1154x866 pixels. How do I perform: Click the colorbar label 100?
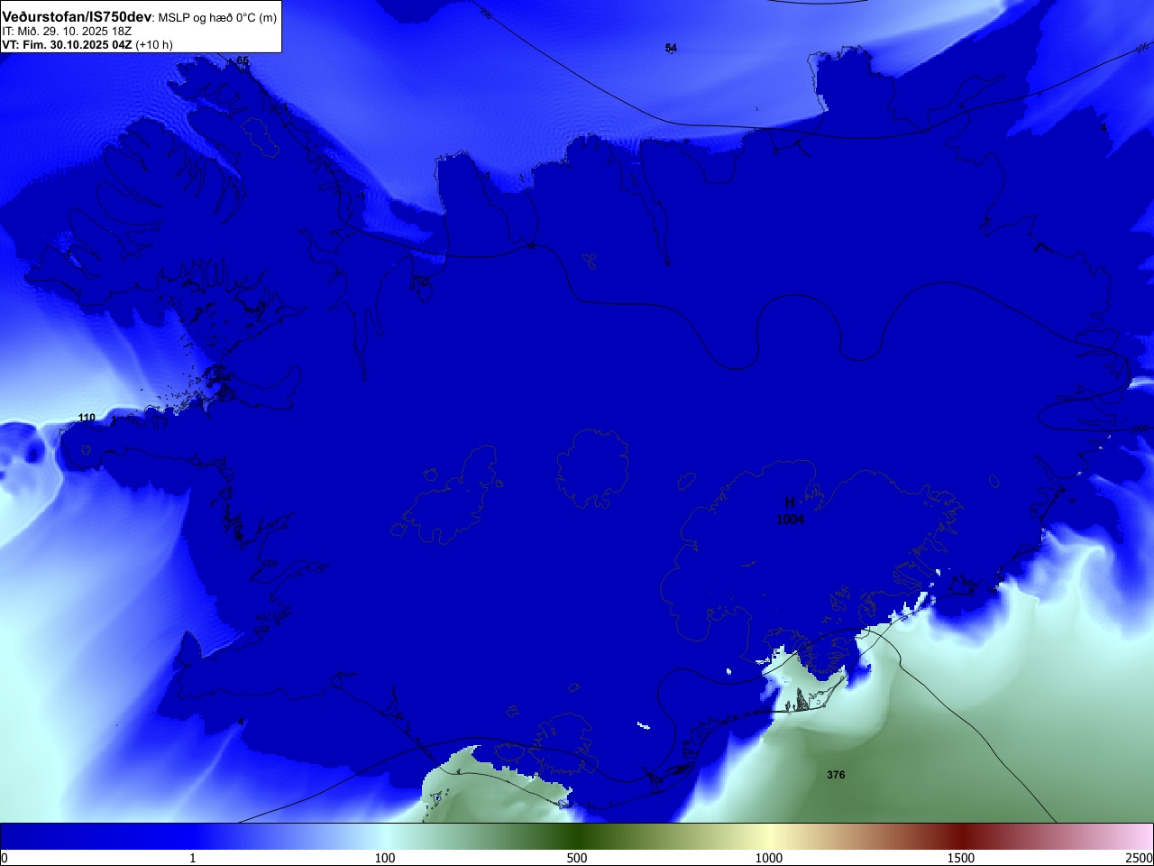click(385, 858)
